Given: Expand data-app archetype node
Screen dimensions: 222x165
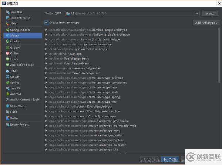Looking at the screenshot, I should (x=46, y=54).
